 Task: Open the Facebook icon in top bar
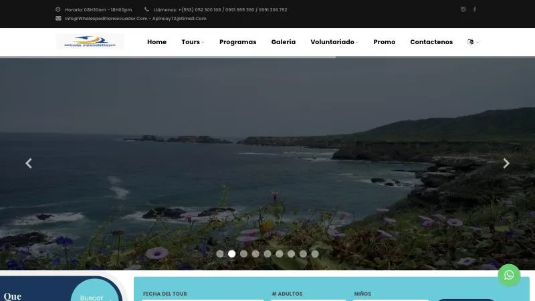(x=474, y=9)
